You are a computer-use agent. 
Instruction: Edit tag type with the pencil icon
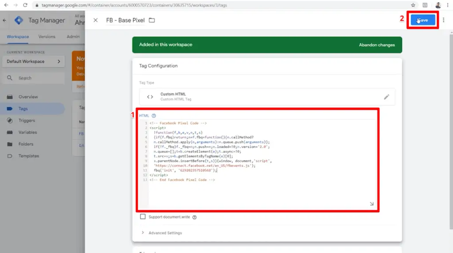coord(387,97)
